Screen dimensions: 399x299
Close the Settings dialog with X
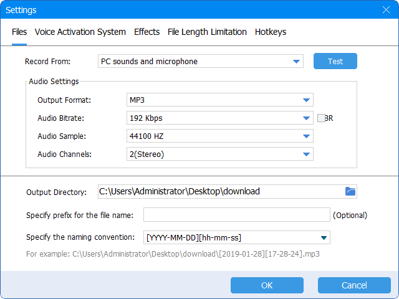pyautogui.click(x=386, y=10)
